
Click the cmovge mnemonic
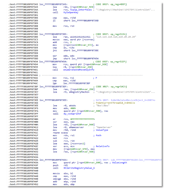coord(57,179)
